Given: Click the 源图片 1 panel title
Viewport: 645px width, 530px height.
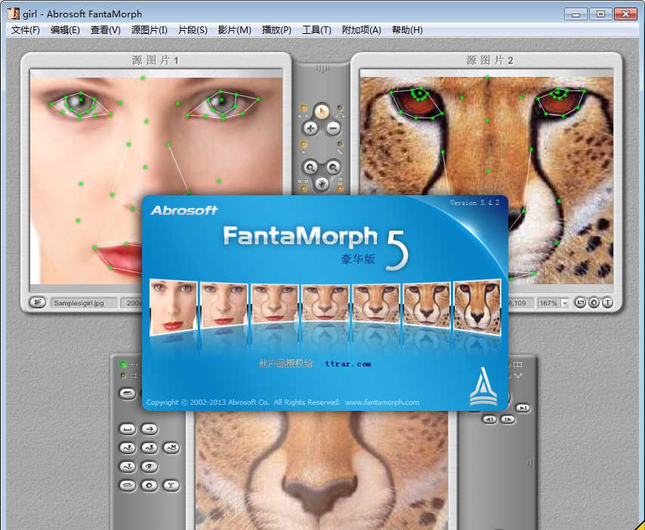Looking at the screenshot, I should (156, 60).
